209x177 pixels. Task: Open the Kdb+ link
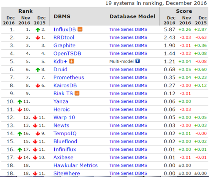coord(60,61)
